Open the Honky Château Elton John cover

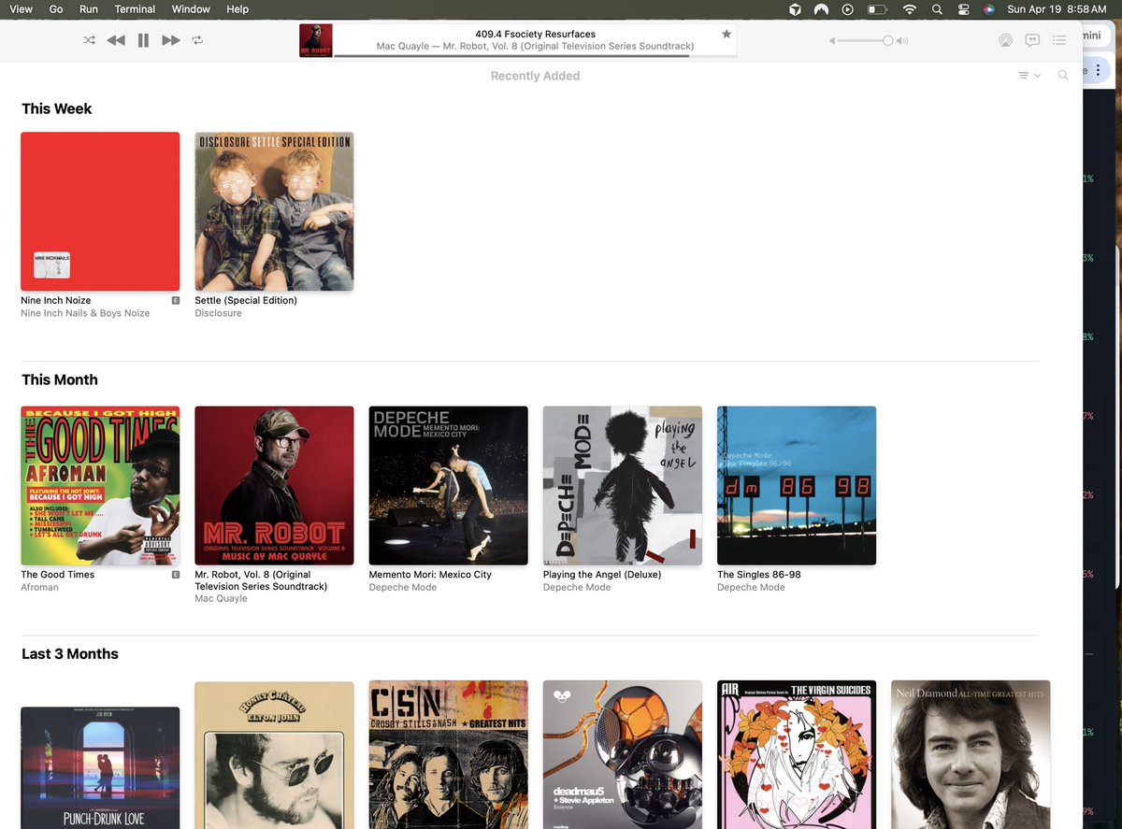click(x=274, y=755)
